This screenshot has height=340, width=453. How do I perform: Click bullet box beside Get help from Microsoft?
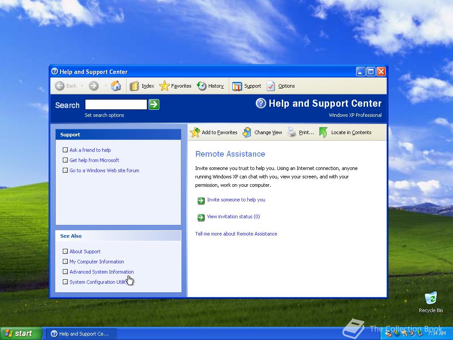pyautogui.click(x=65, y=160)
